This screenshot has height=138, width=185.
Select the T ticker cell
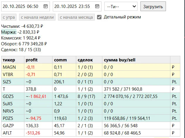(13, 89)
